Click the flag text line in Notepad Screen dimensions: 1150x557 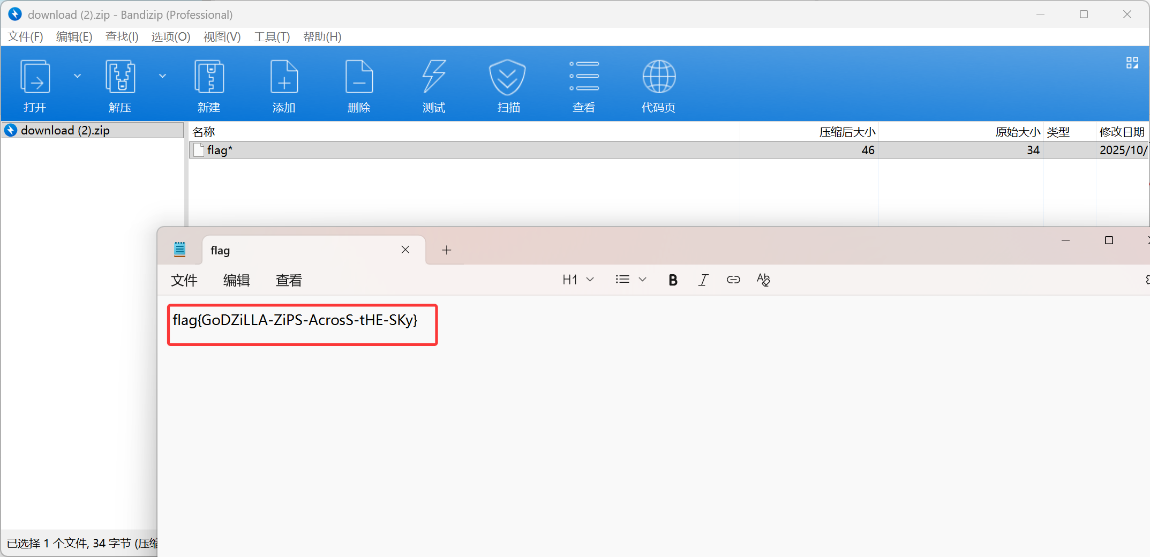pos(295,320)
